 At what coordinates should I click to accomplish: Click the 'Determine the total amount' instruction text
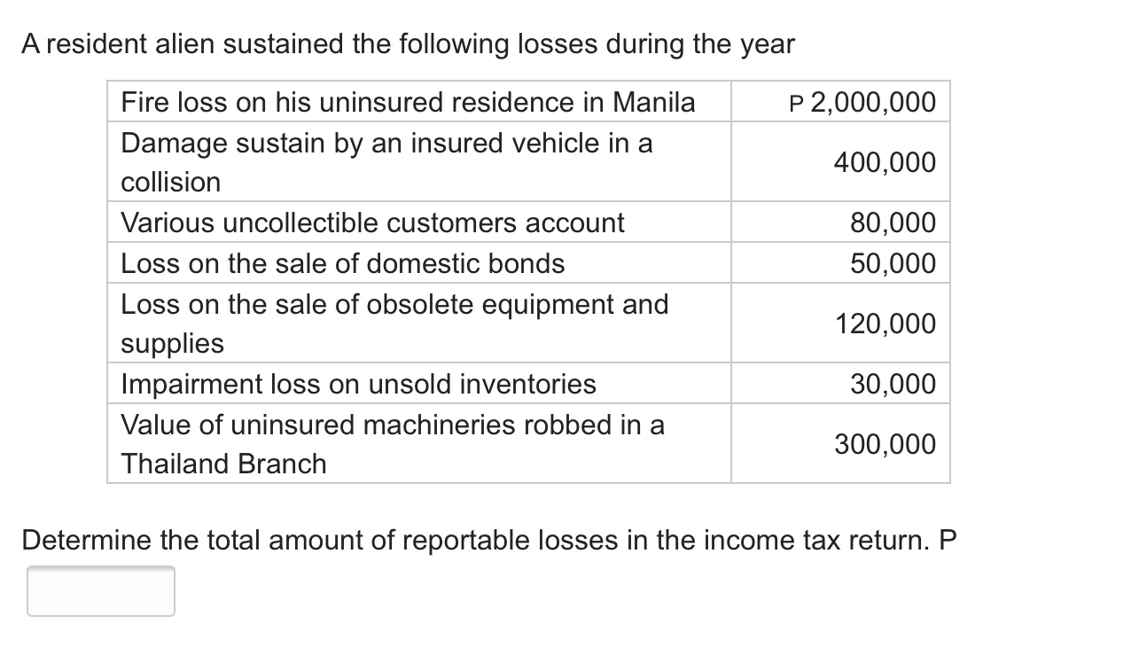490,540
